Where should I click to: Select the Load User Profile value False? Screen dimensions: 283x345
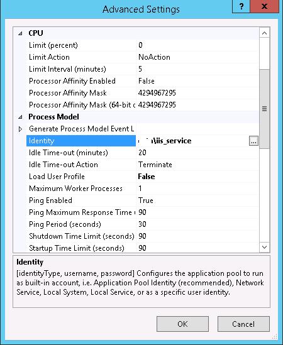[x=147, y=177]
